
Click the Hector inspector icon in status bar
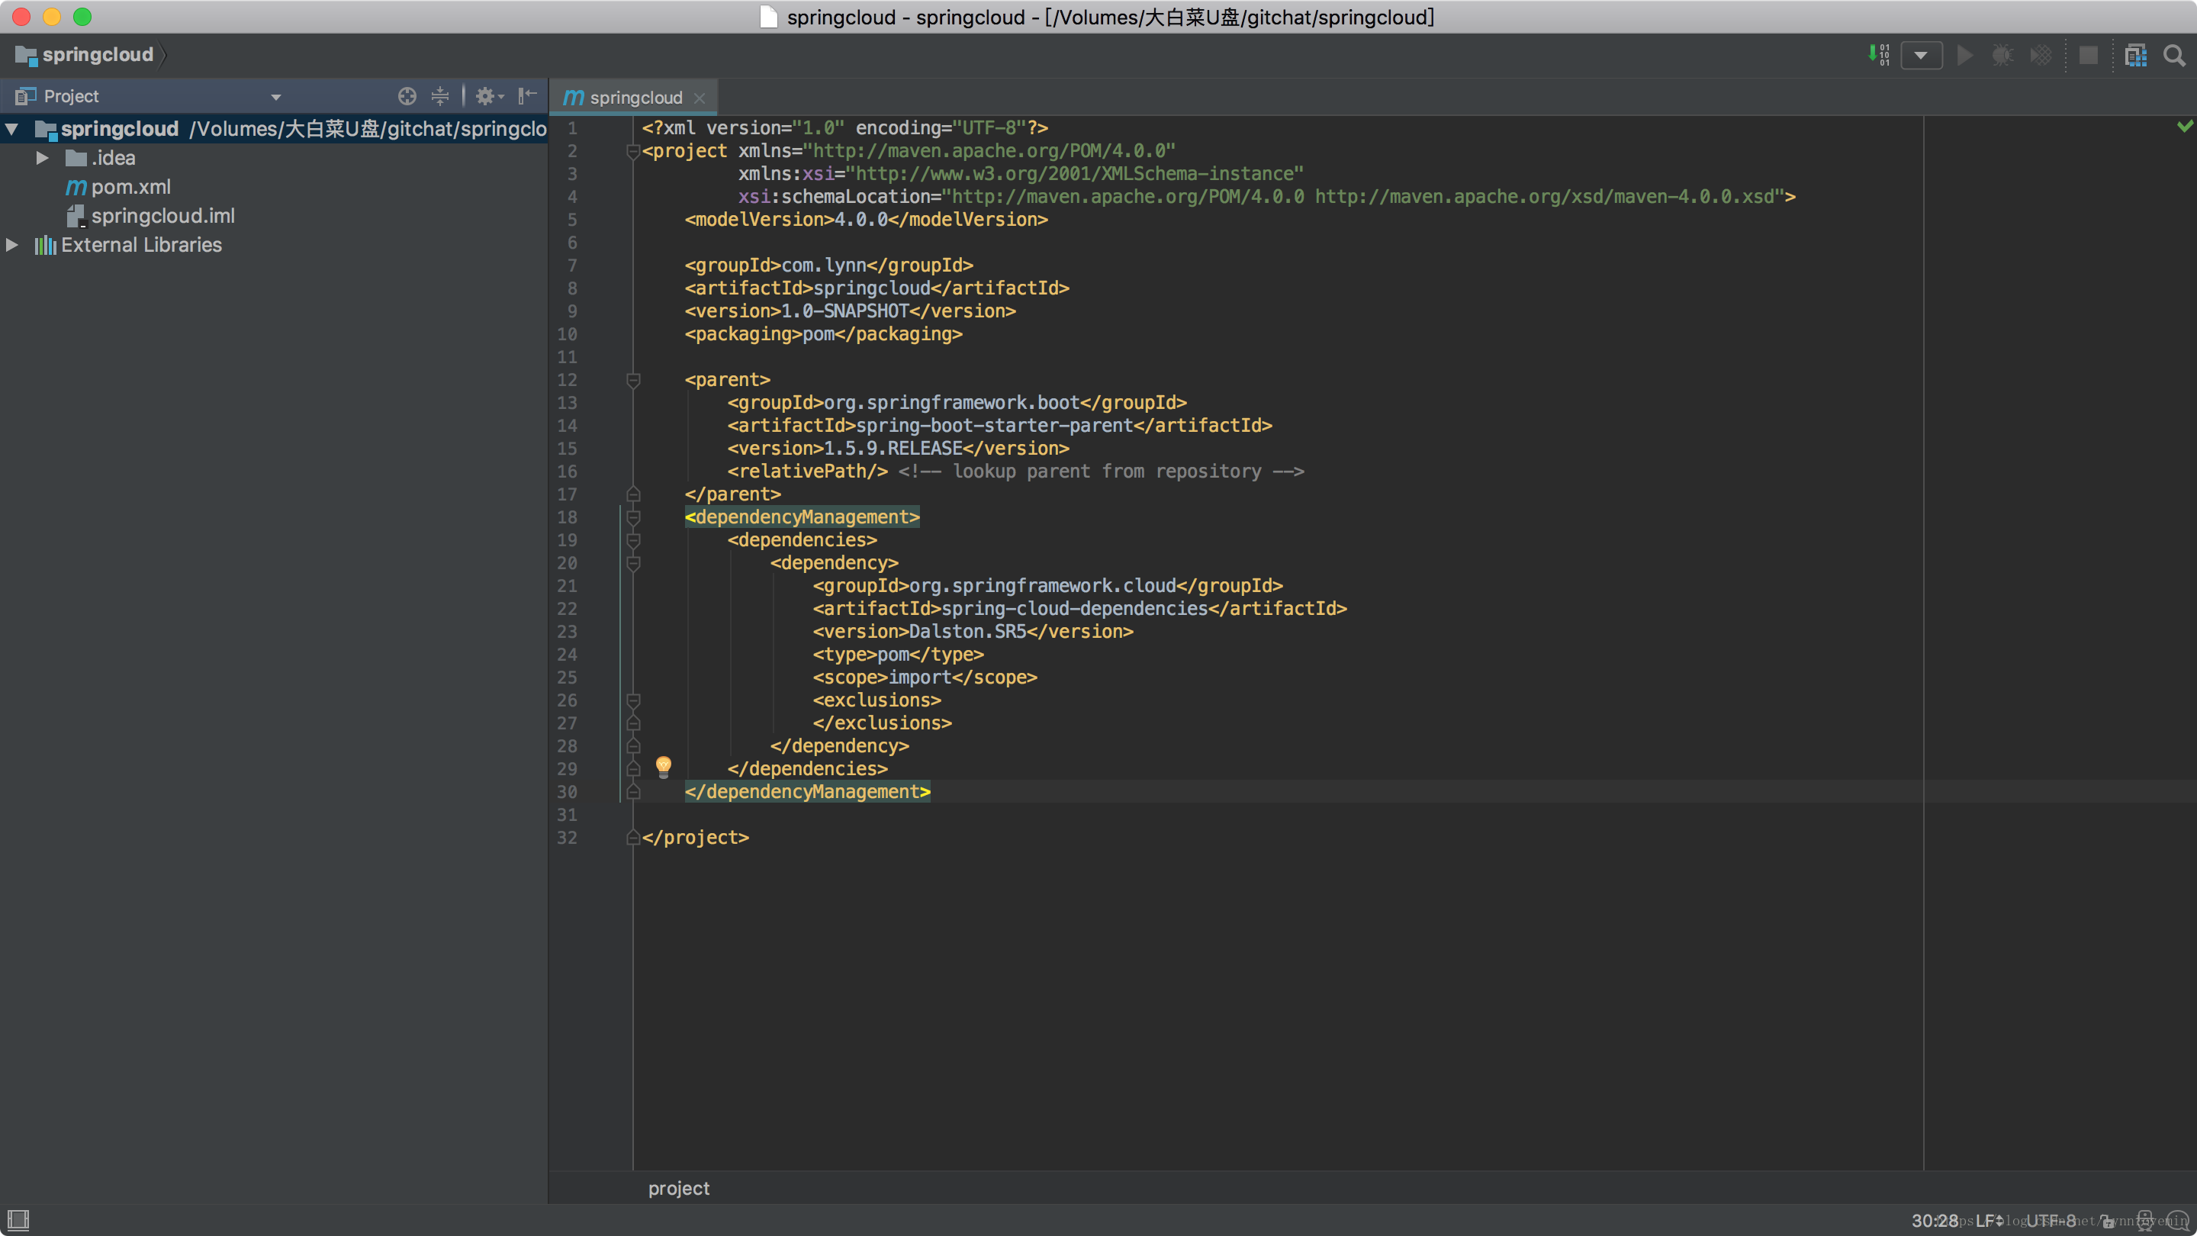[2145, 1221]
